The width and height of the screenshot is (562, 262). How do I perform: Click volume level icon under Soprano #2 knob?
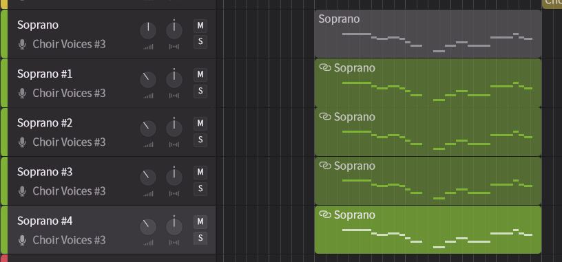[148, 144]
